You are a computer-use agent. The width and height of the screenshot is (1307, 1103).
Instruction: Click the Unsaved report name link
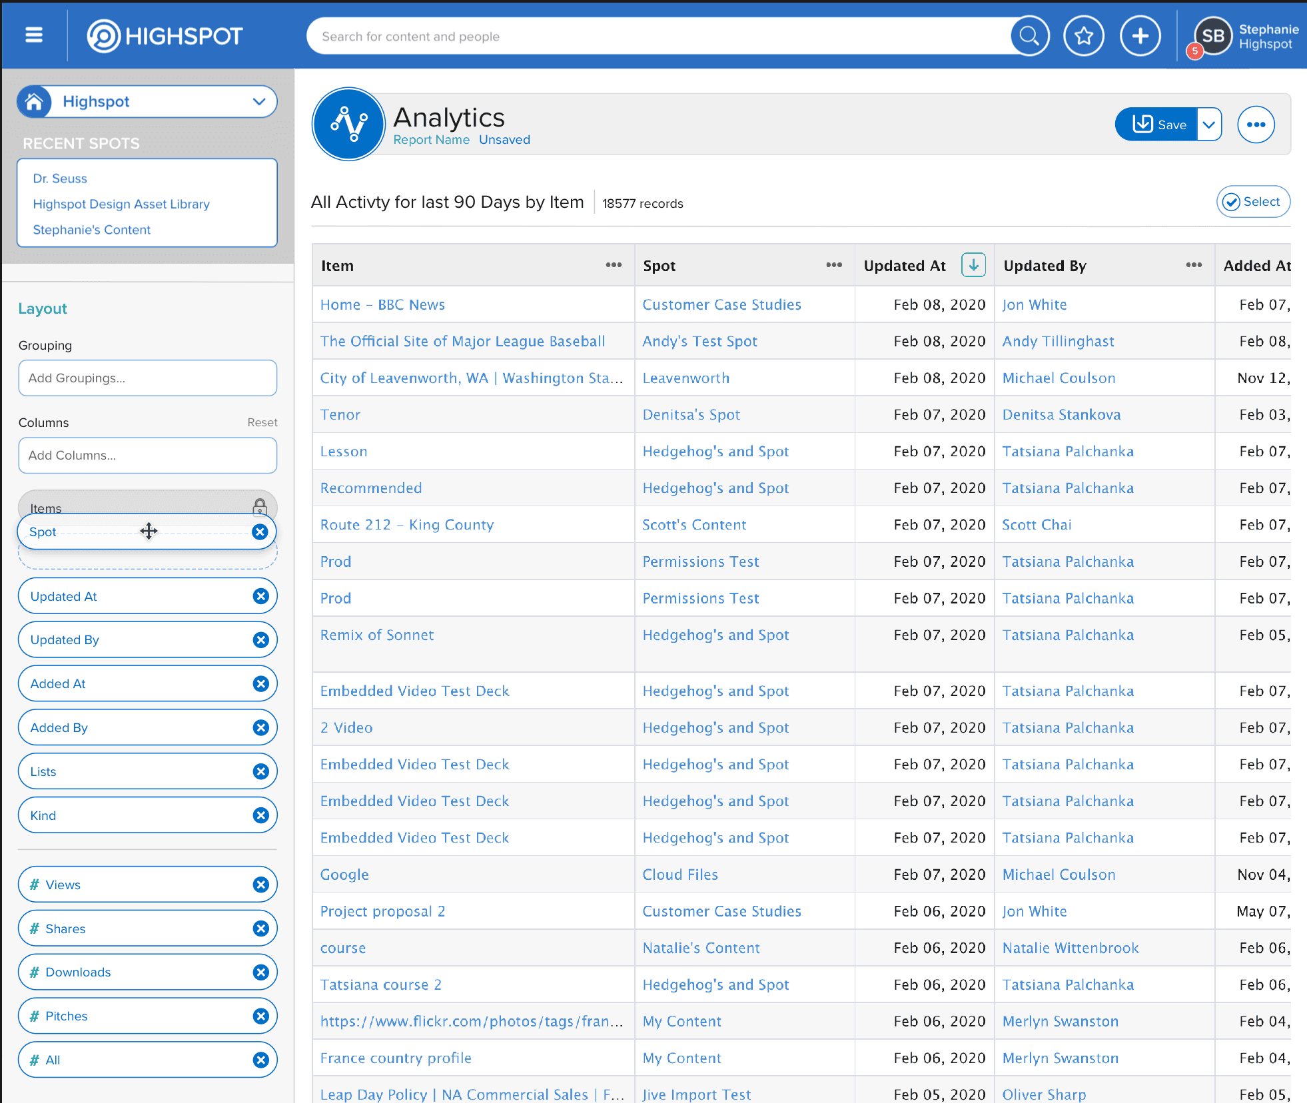click(504, 140)
